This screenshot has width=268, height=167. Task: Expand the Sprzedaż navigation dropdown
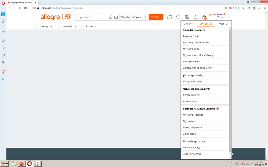click(69, 26)
